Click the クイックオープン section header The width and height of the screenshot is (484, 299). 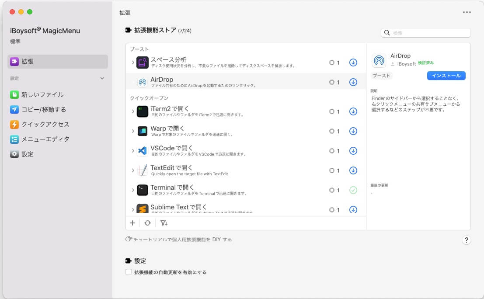coord(149,98)
